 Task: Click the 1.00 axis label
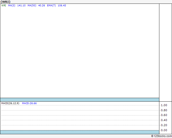click(164, 105)
